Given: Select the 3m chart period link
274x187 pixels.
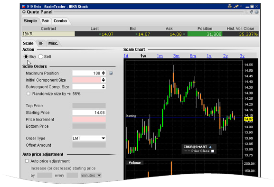Looking at the screenshot, I should point(176,56).
